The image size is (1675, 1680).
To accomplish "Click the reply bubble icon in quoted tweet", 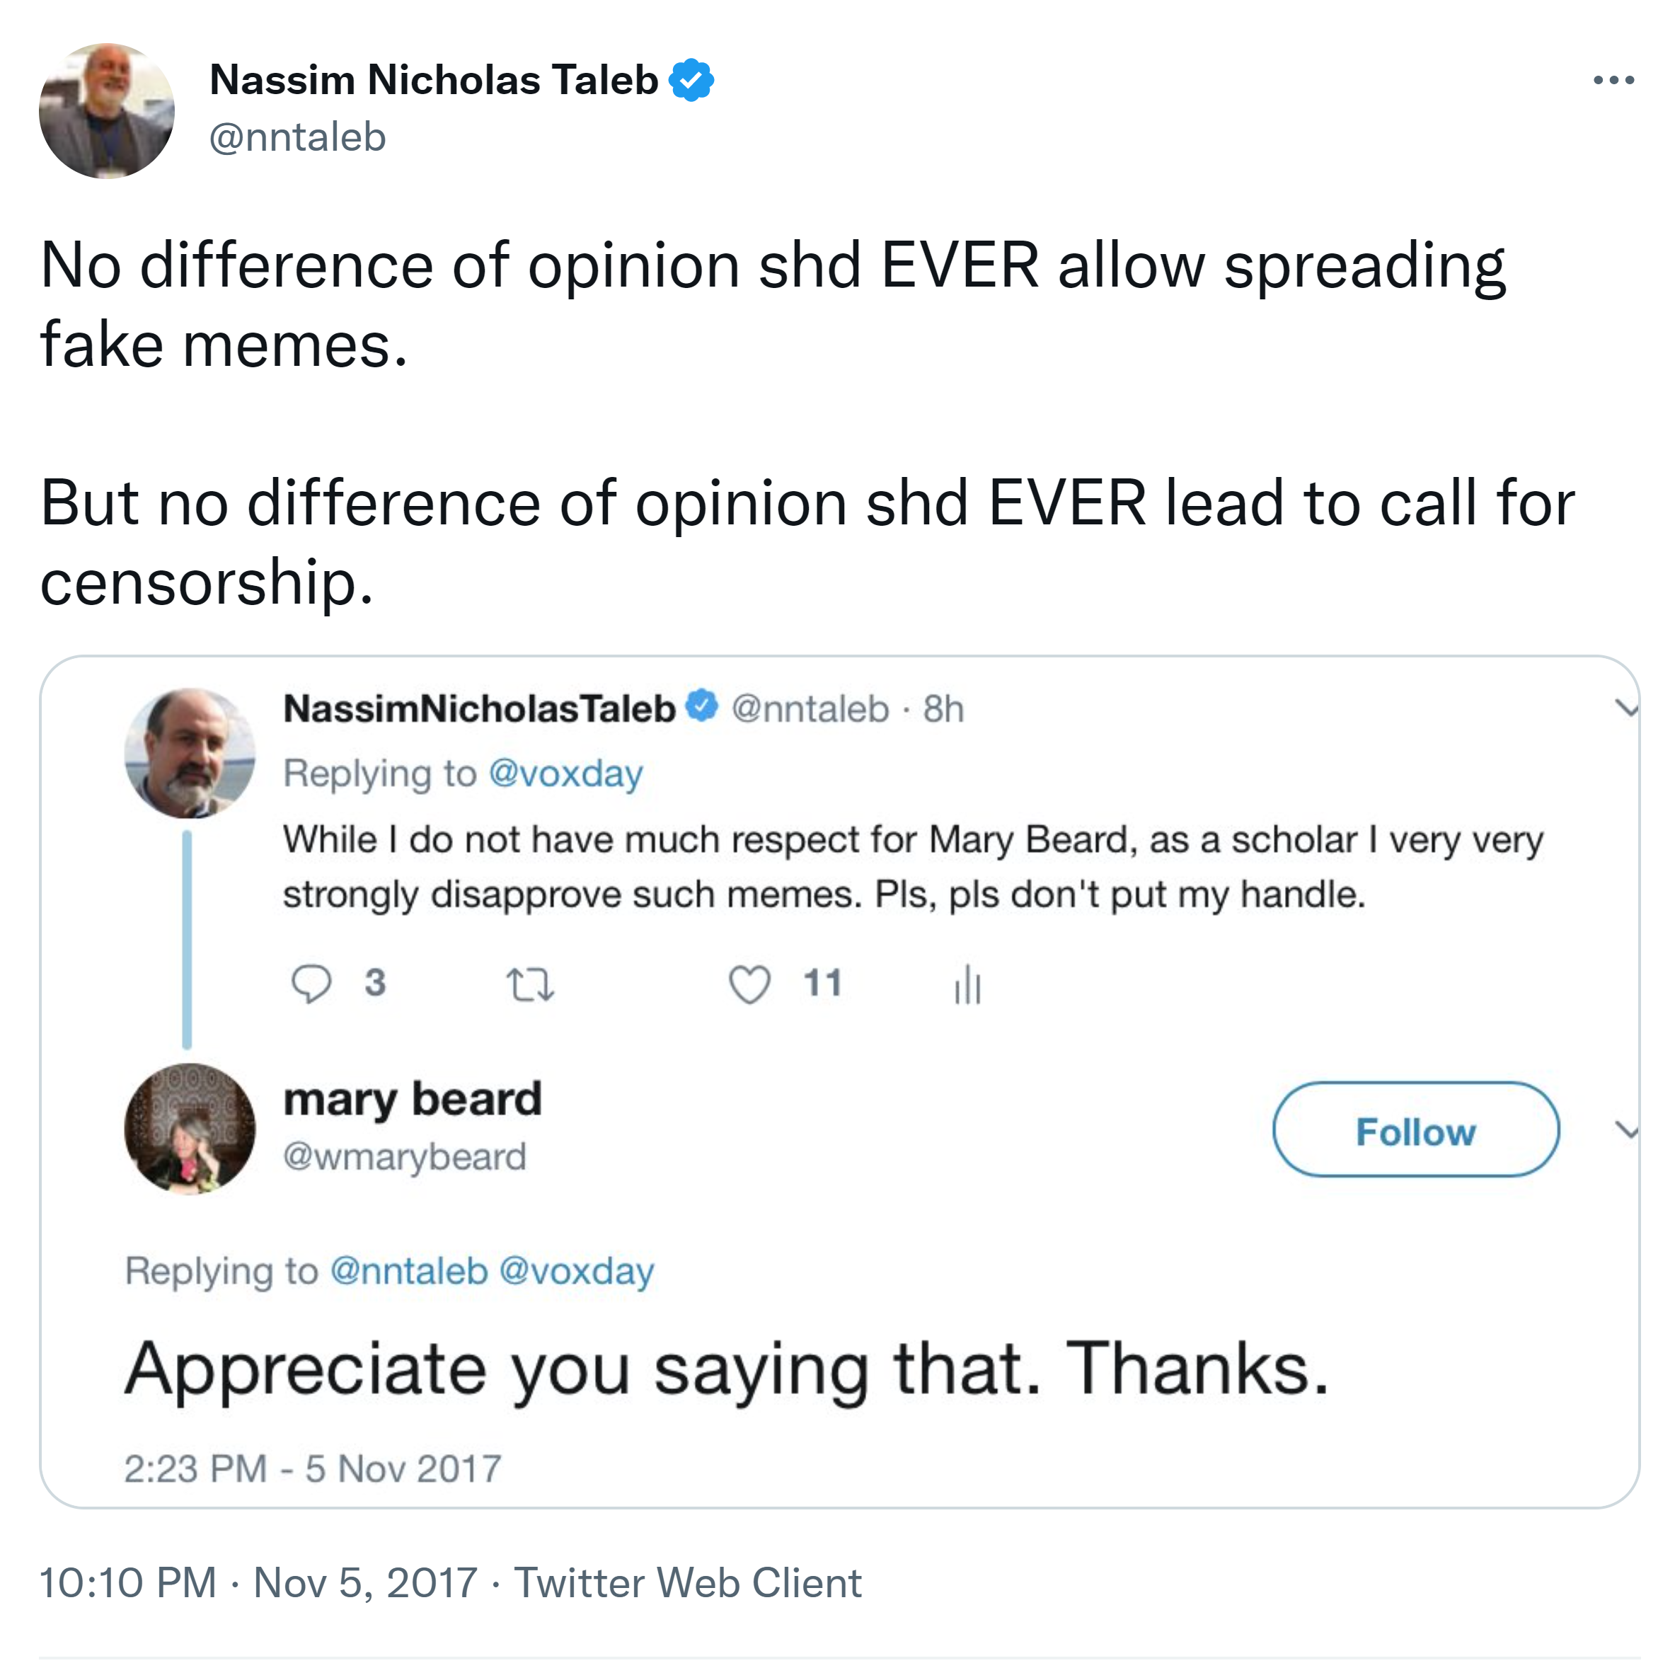I will (311, 985).
